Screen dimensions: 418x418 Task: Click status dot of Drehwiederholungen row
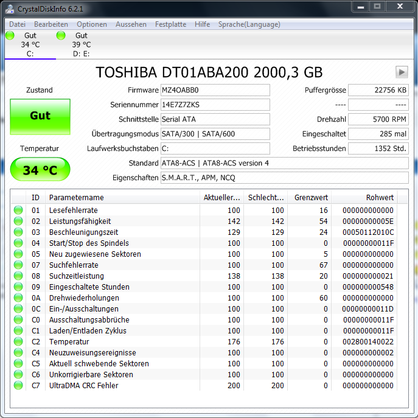(x=18, y=298)
